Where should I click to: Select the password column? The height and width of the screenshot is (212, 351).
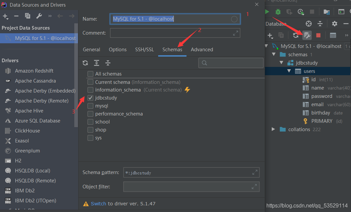click(322, 96)
